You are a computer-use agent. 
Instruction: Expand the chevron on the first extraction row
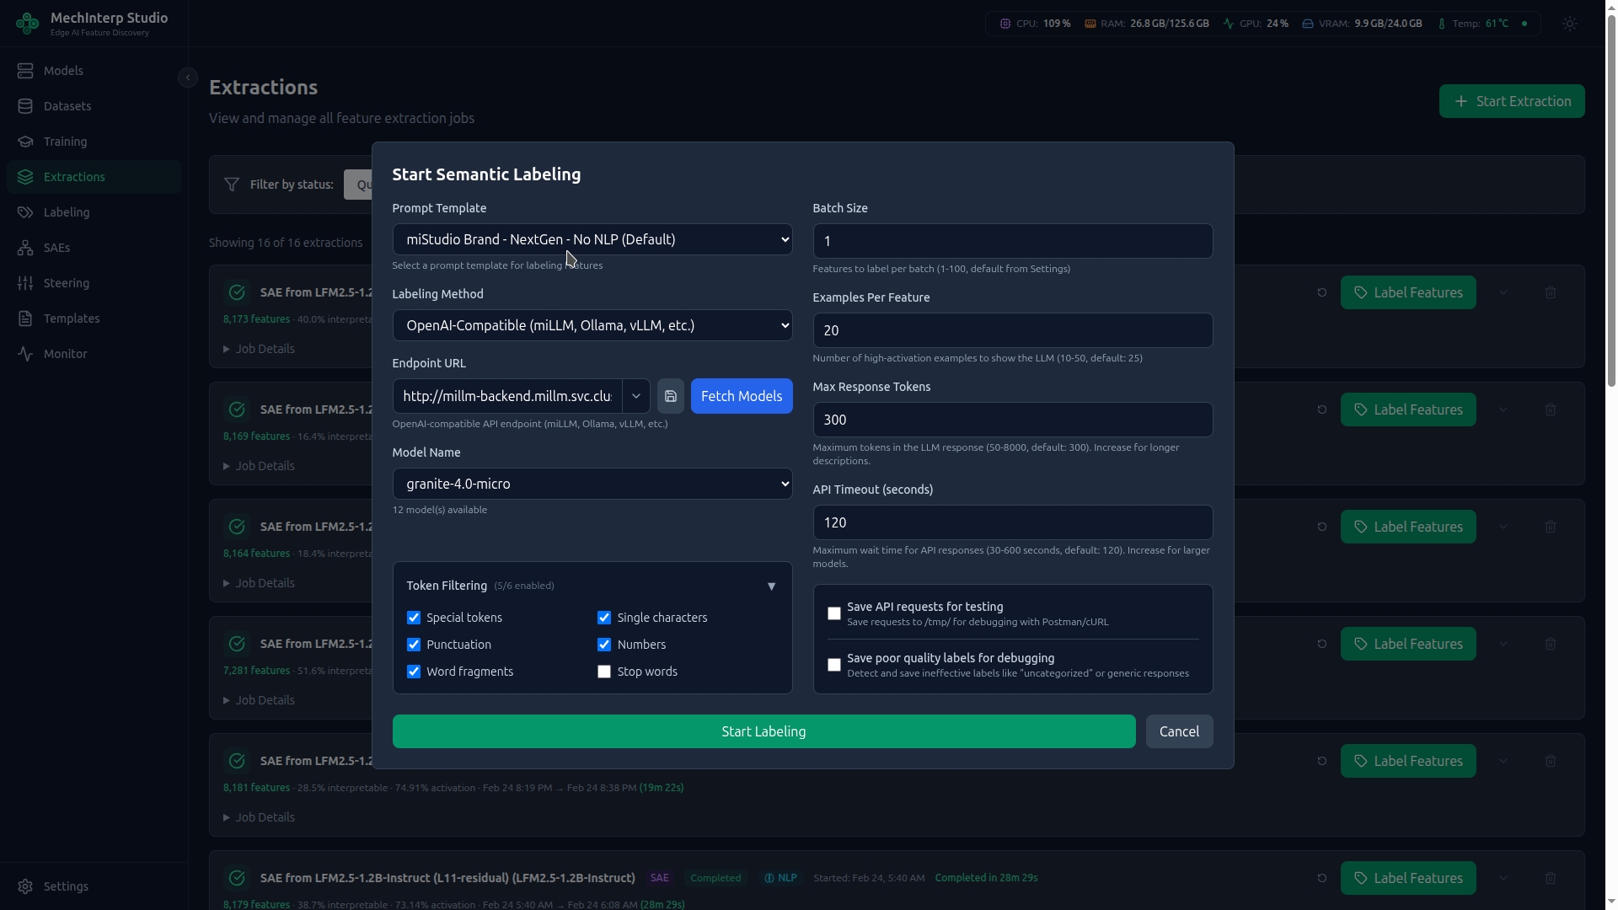[x=1503, y=292]
